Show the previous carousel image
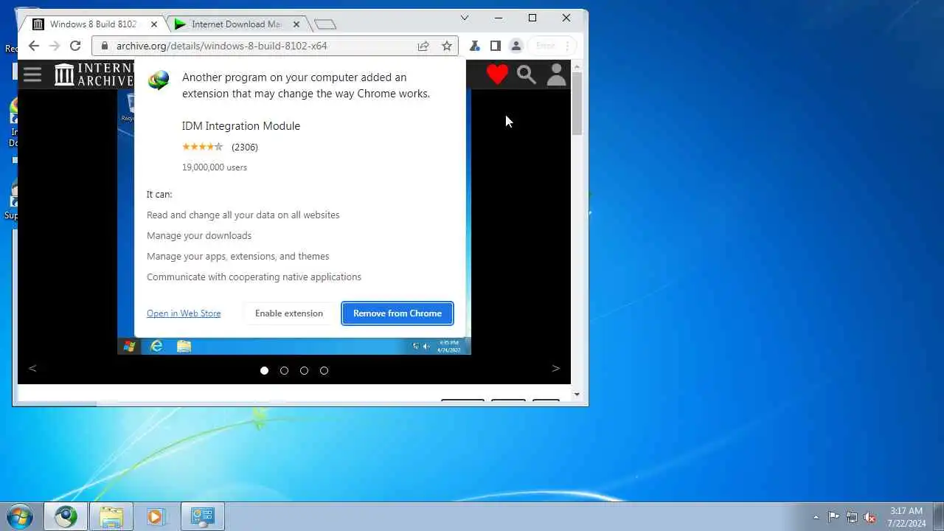The width and height of the screenshot is (944, 531). (32, 368)
